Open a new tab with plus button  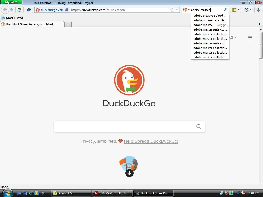(68, 24)
